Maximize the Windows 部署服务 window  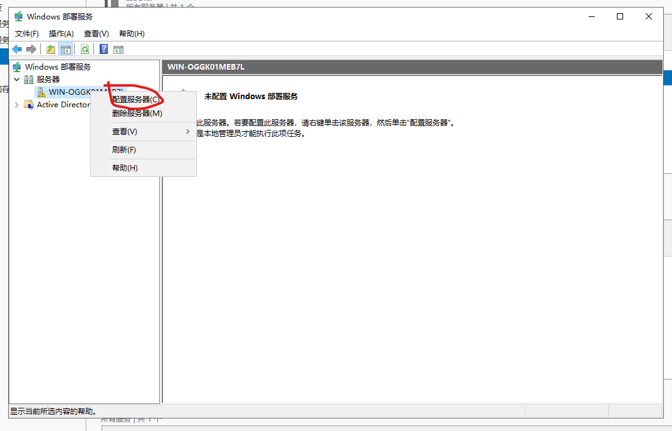coord(620,17)
